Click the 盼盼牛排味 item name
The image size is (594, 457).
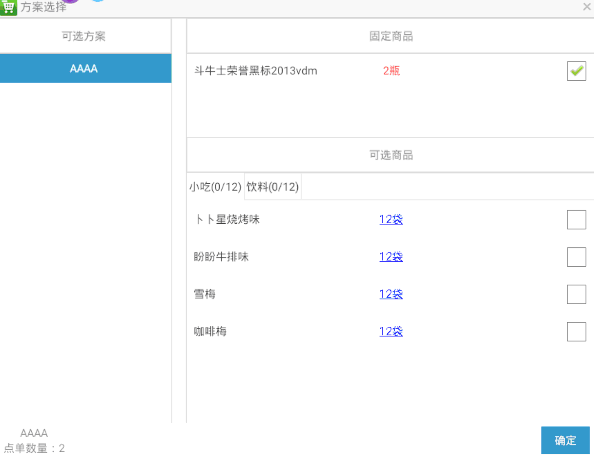click(221, 257)
